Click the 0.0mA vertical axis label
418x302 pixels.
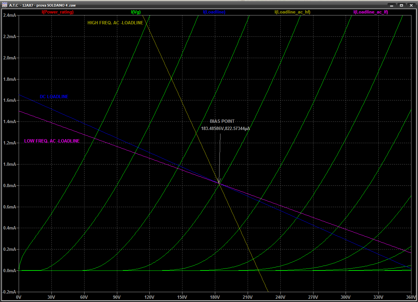tap(9, 271)
